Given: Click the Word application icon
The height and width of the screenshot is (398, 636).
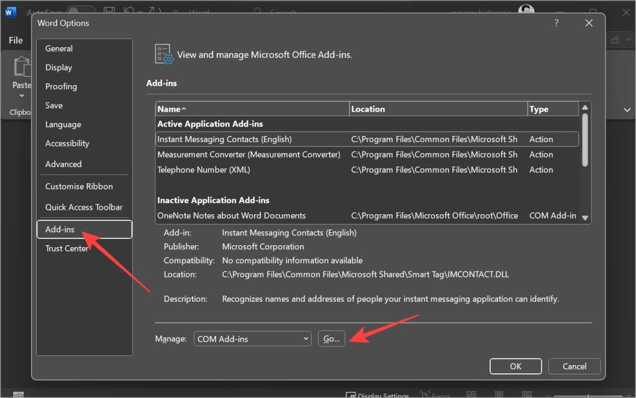Looking at the screenshot, I should point(9,12).
